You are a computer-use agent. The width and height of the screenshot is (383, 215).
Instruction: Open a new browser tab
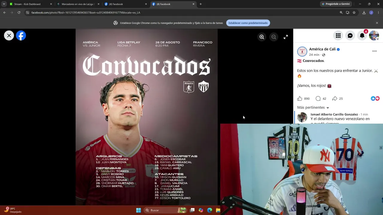pos(200,4)
